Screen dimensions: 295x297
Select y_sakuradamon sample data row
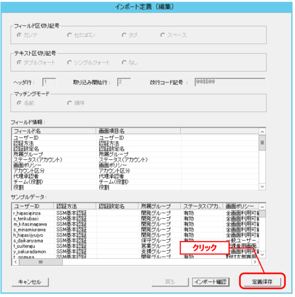pyautogui.click(x=136, y=252)
